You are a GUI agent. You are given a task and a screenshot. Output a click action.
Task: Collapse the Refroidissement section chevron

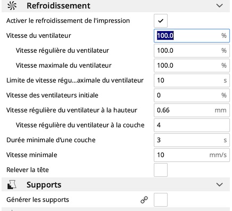(x=219, y=6)
